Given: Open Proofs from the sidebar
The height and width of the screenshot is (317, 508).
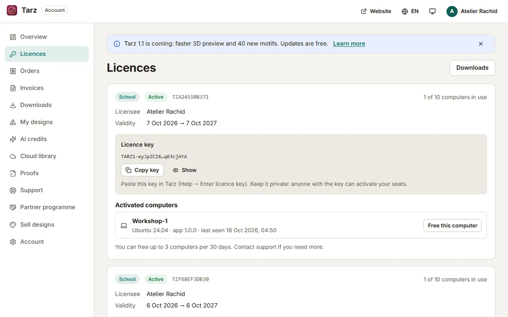Looking at the screenshot, I should 47,173.
